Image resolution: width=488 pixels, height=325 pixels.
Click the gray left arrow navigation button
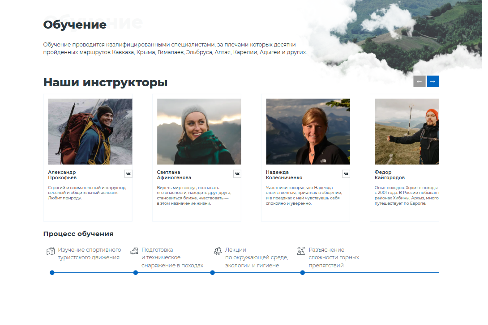pos(419,81)
